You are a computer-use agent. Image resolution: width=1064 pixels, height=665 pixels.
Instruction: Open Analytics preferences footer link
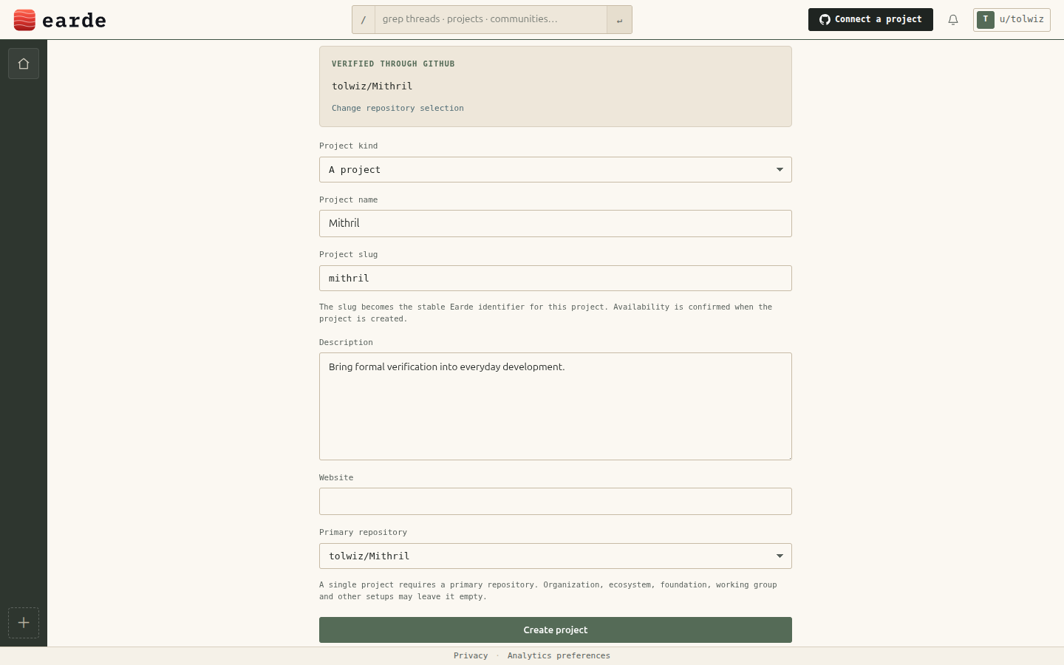click(559, 655)
